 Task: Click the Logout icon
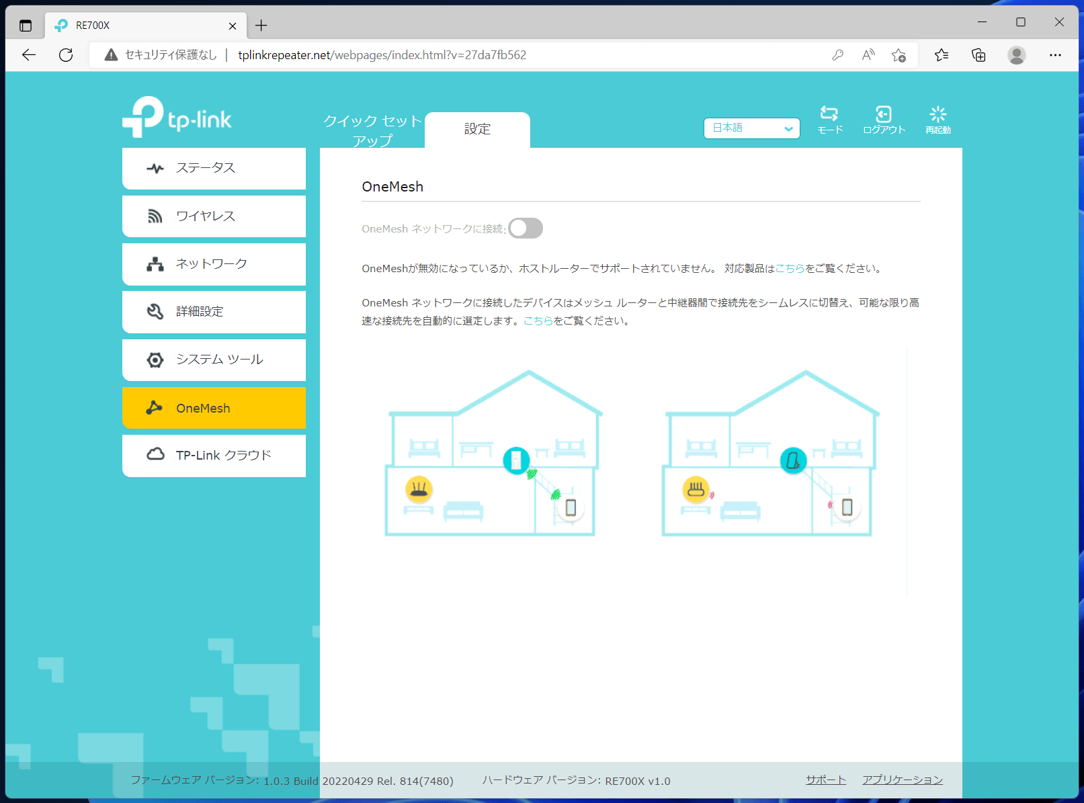point(884,120)
